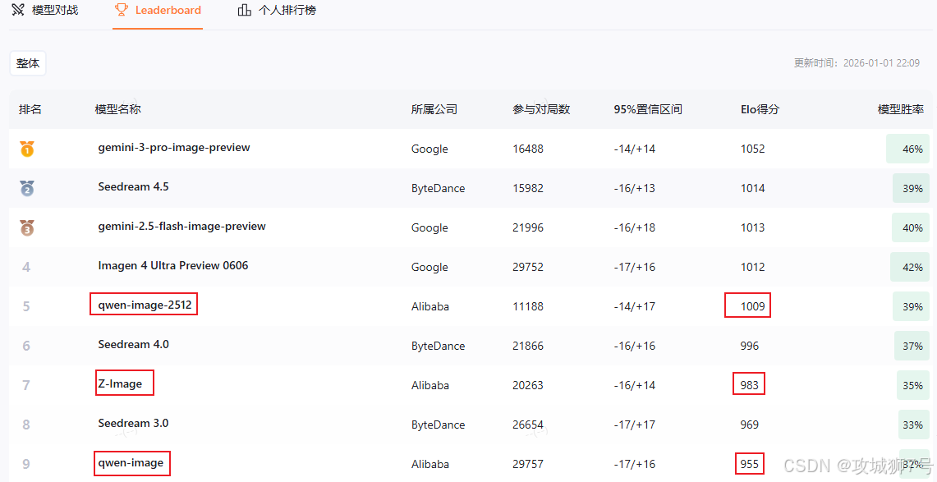Click the Elo score 1052
The width and height of the screenshot is (937, 482).
[x=752, y=149]
